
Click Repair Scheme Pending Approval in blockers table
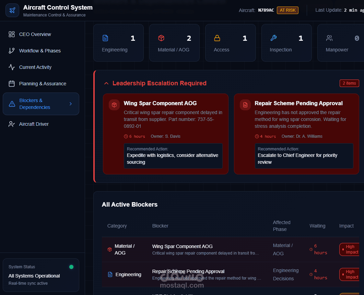[x=188, y=271]
